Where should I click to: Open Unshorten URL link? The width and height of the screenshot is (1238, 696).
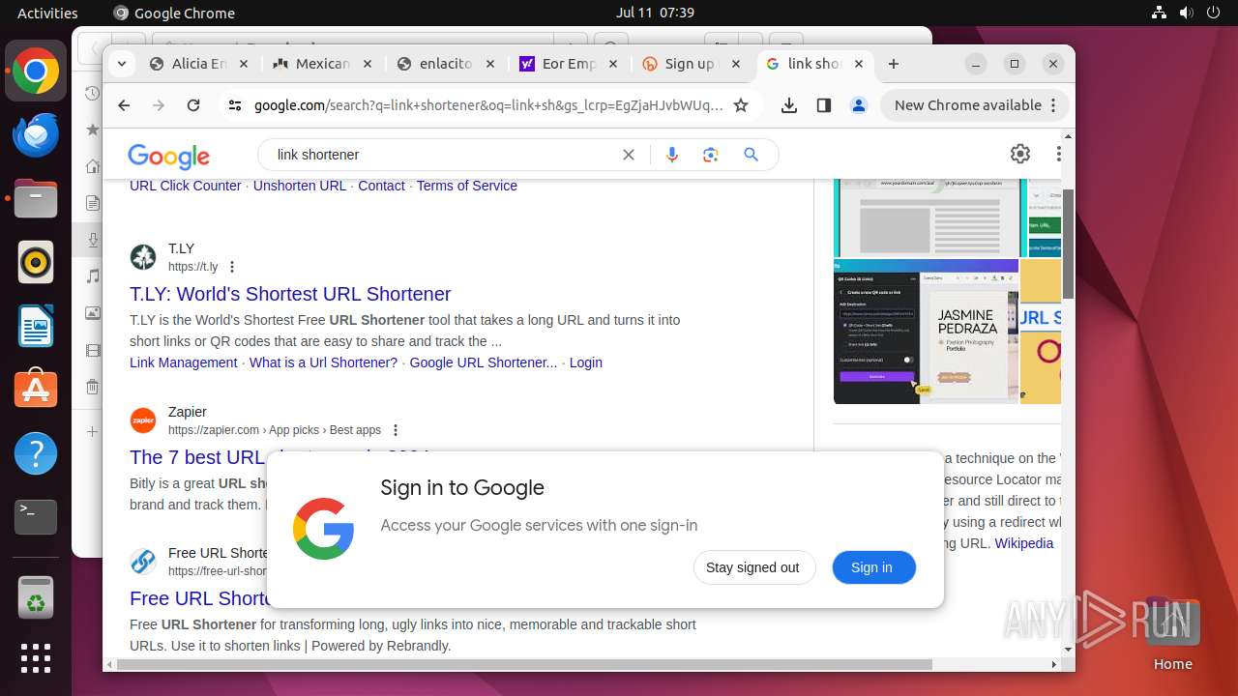click(300, 186)
